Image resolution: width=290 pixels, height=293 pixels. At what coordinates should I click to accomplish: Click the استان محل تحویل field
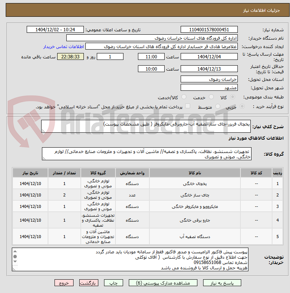coord(209,79)
